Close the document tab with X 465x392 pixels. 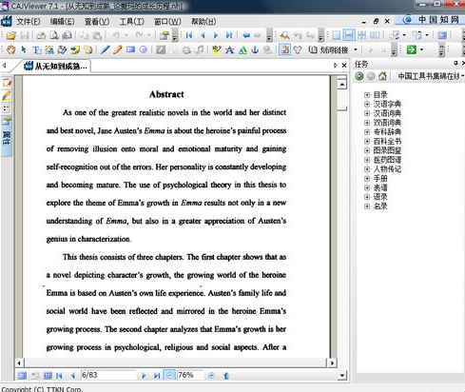pyautogui.click(x=344, y=66)
